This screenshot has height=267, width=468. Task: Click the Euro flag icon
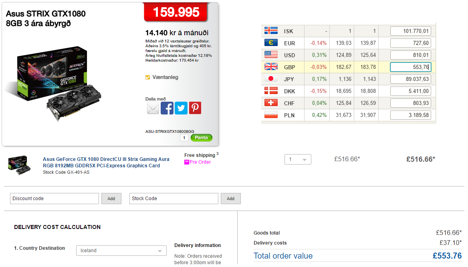tap(271, 43)
